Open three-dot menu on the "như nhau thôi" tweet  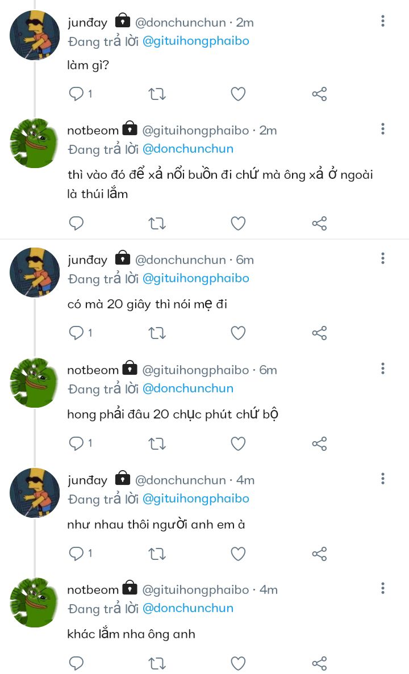pyautogui.click(x=383, y=479)
